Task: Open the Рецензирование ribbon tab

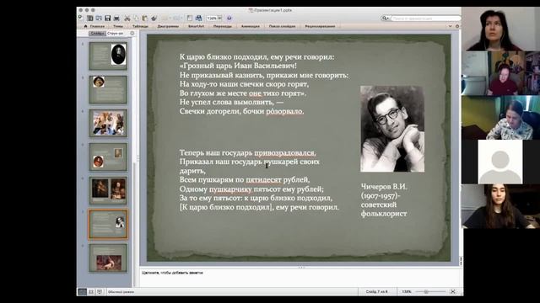Action: (320, 26)
